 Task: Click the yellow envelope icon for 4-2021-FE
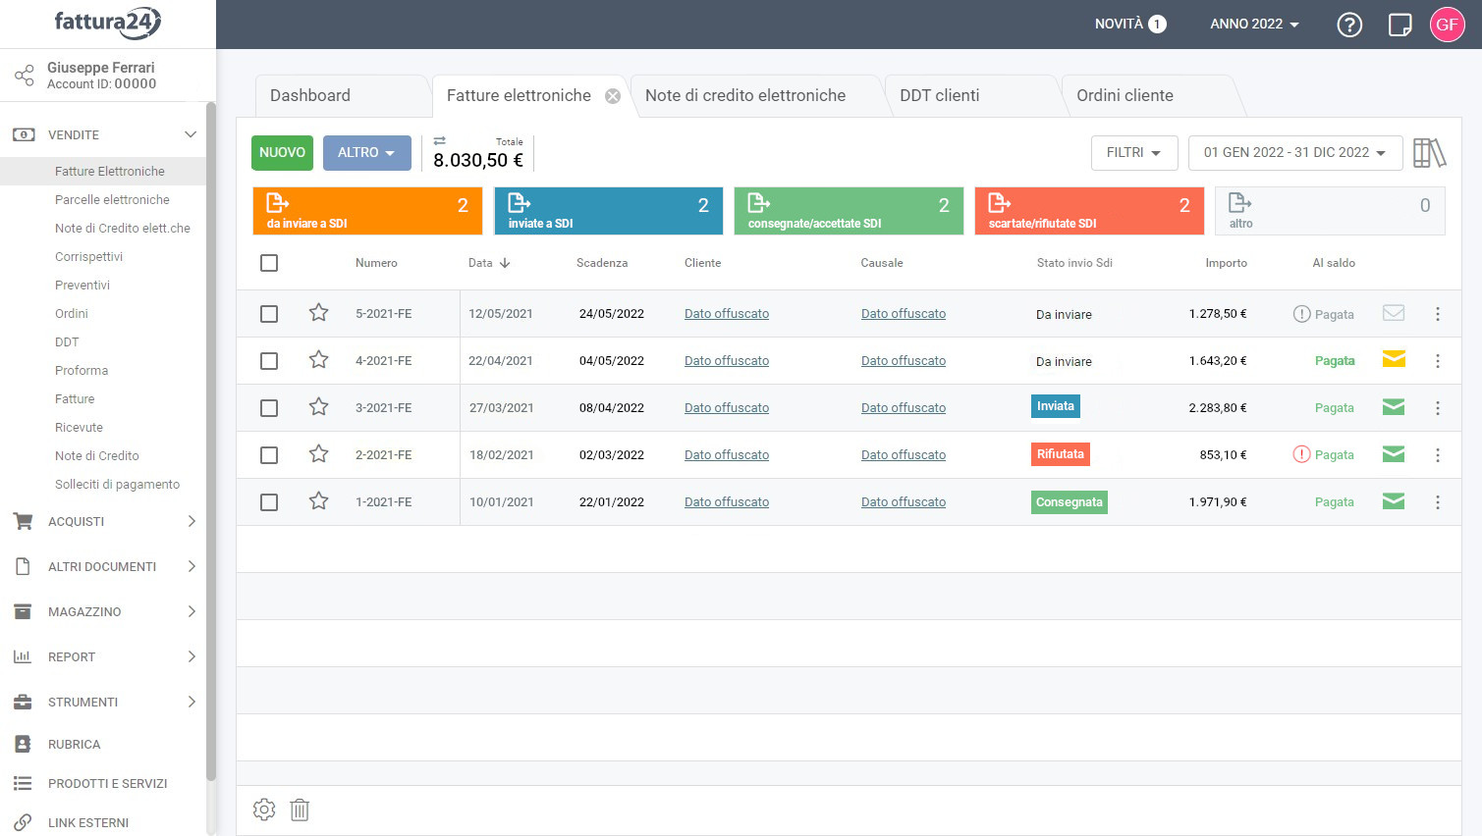coord(1393,359)
